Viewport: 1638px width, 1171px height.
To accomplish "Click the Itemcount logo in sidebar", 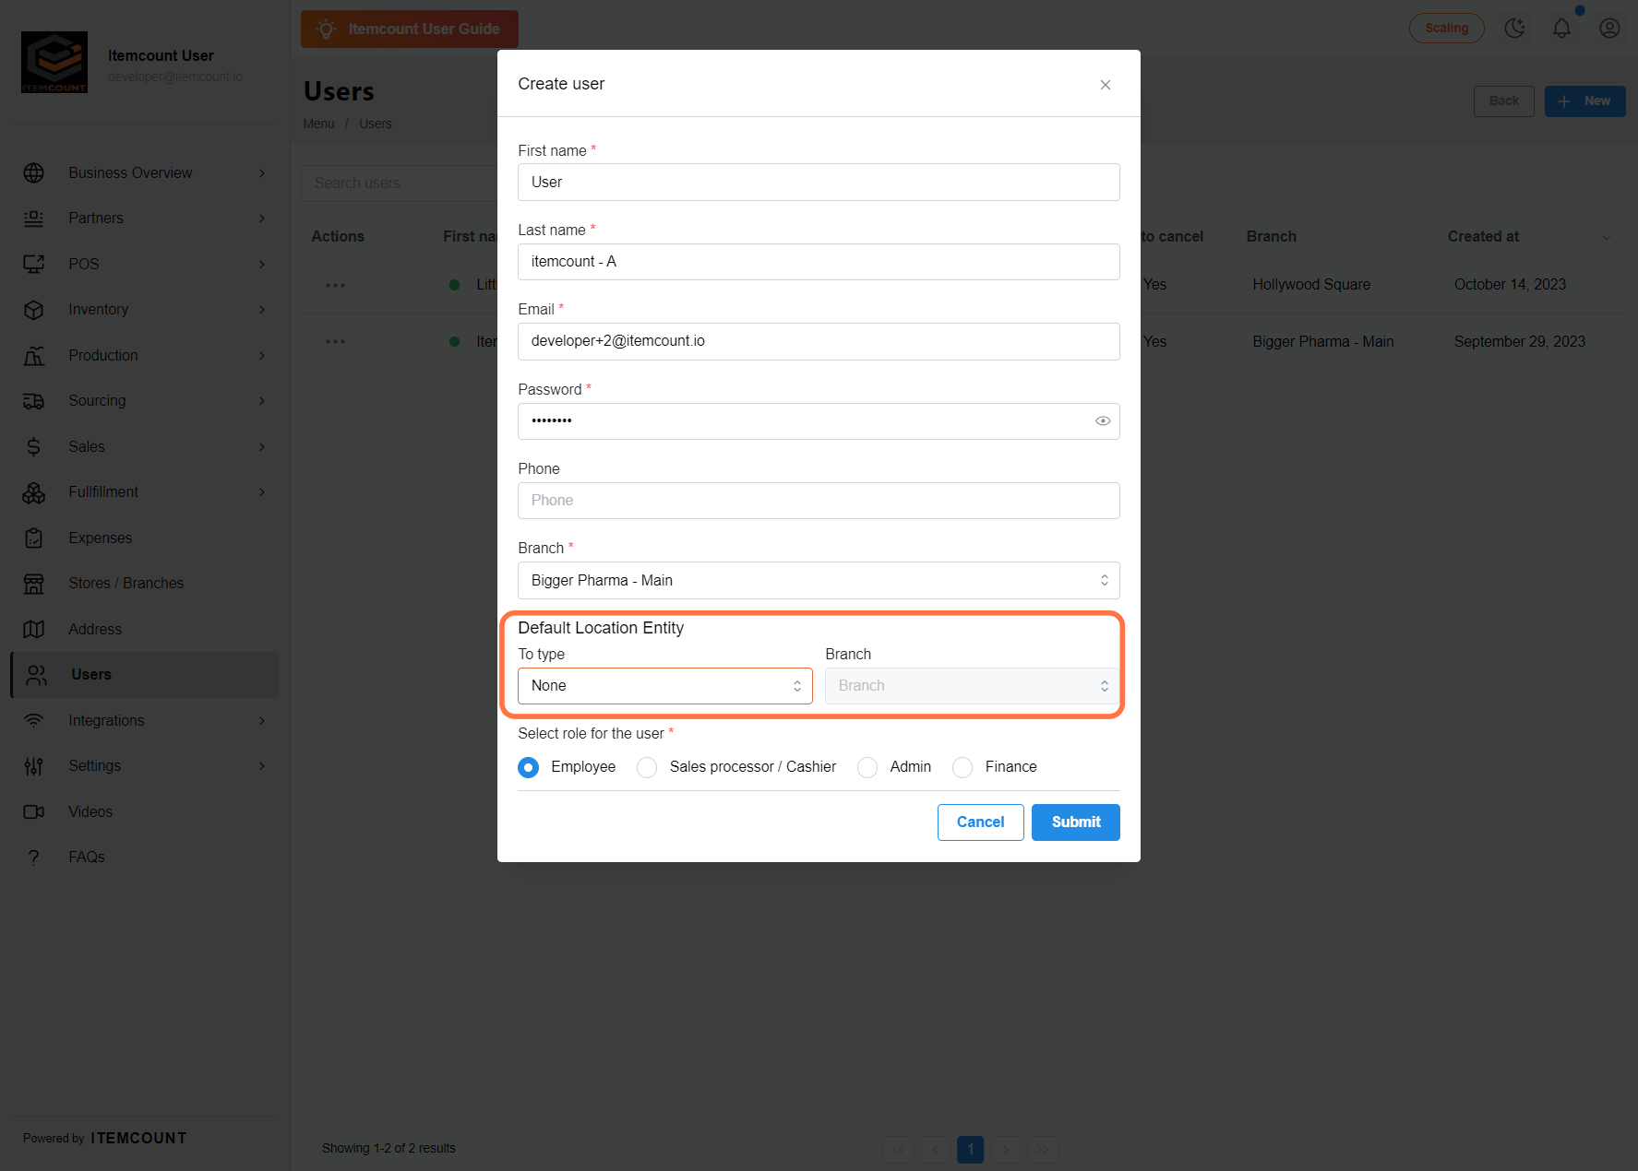I will click(54, 62).
